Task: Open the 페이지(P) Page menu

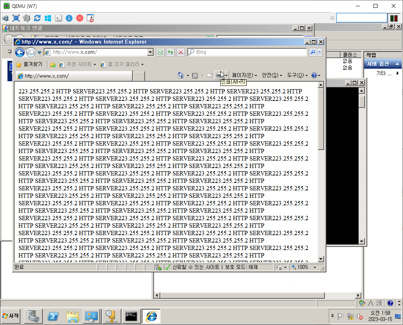Action: point(244,75)
